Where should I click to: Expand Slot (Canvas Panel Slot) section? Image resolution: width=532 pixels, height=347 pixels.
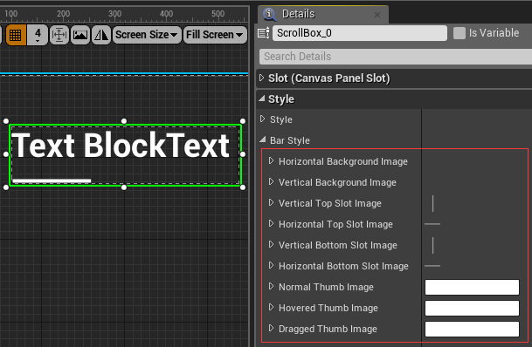pyautogui.click(x=261, y=78)
